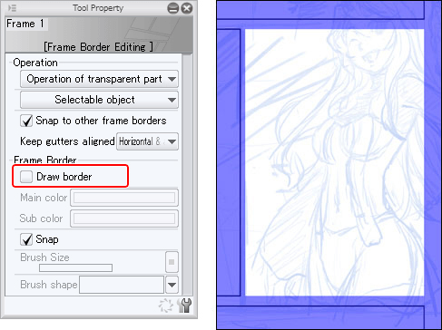This screenshot has height=330, width=442.
Task: Open Keep gutters aligned dropdown
Action: click(x=147, y=141)
